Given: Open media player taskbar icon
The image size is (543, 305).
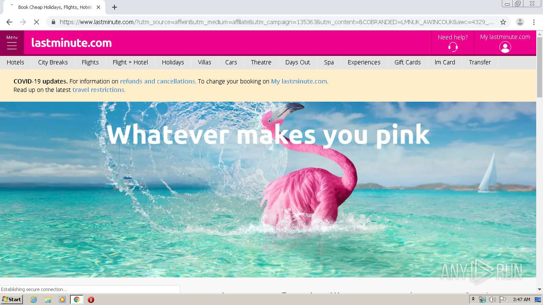Looking at the screenshot, I should [62, 299].
